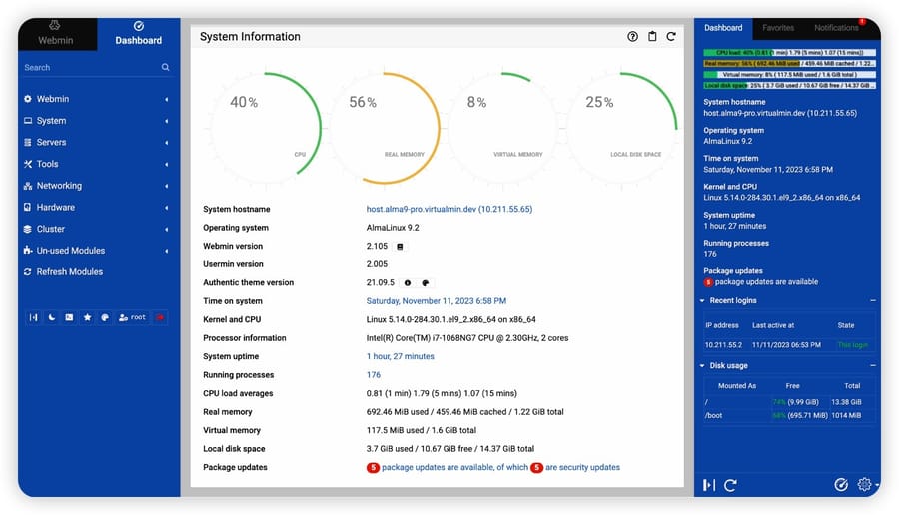Select the right panel Dashboard tab
This screenshot has width=899, height=515.
pos(723,28)
